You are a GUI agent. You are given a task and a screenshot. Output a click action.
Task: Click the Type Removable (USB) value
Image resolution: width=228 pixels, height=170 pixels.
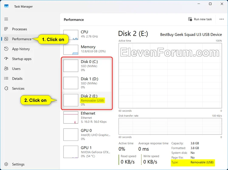click(202, 162)
